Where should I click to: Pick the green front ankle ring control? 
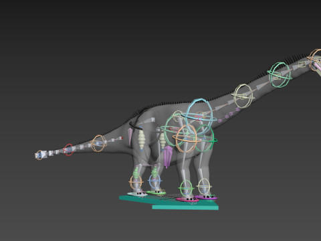click(x=186, y=188)
